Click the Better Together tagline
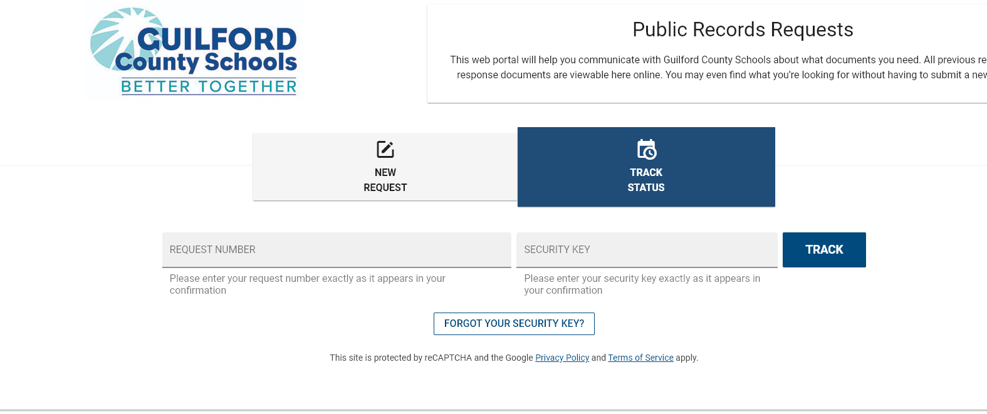The height and width of the screenshot is (414, 987). point(209,86)
